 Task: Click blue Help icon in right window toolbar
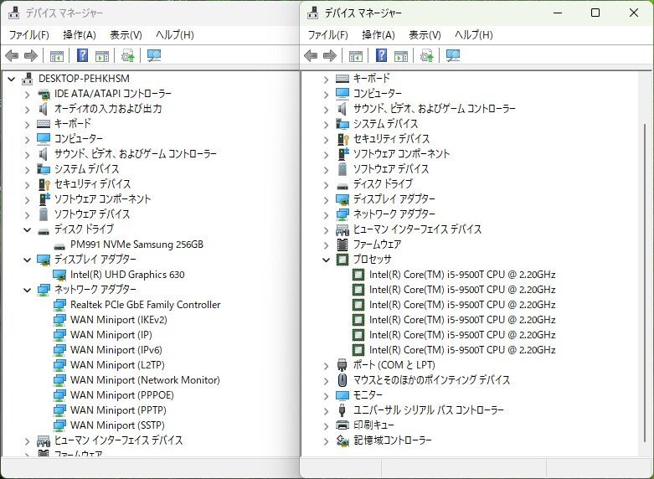(382, 55)
